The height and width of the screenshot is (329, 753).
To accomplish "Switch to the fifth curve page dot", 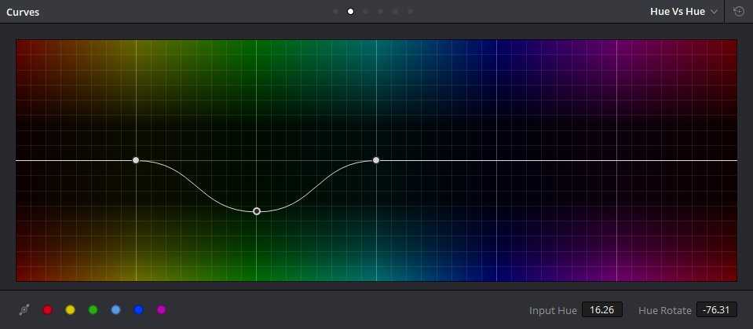I will pyautogui.click(x=395, y=12).
